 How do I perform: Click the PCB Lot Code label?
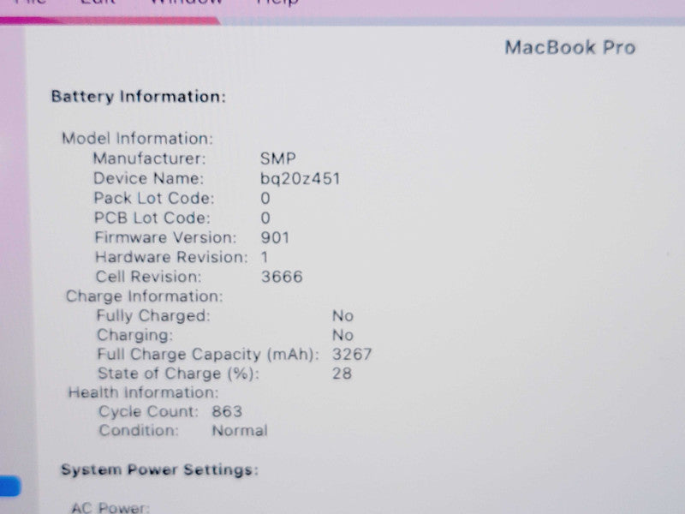click(x=152, y=218)
